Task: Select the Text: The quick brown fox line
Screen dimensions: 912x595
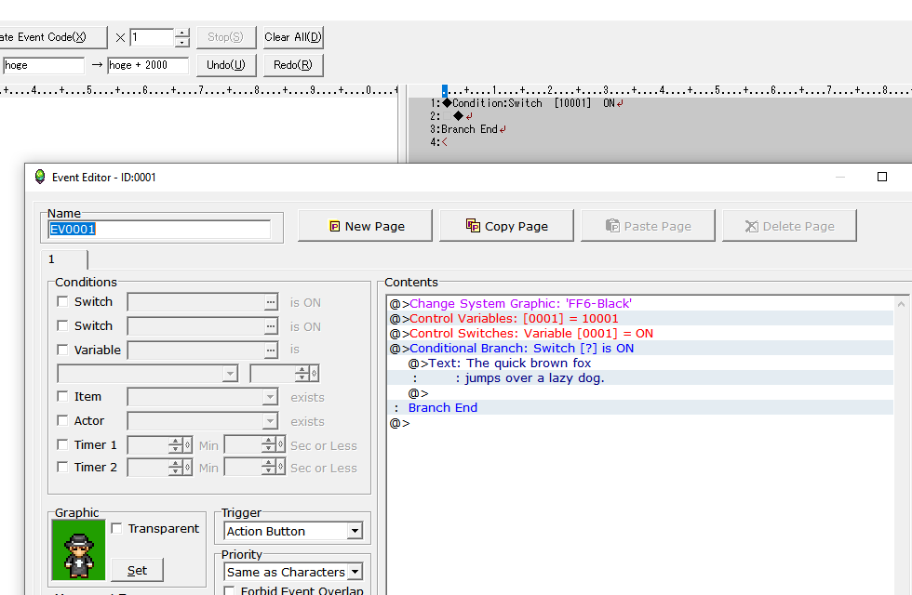Action: [640, 364]
